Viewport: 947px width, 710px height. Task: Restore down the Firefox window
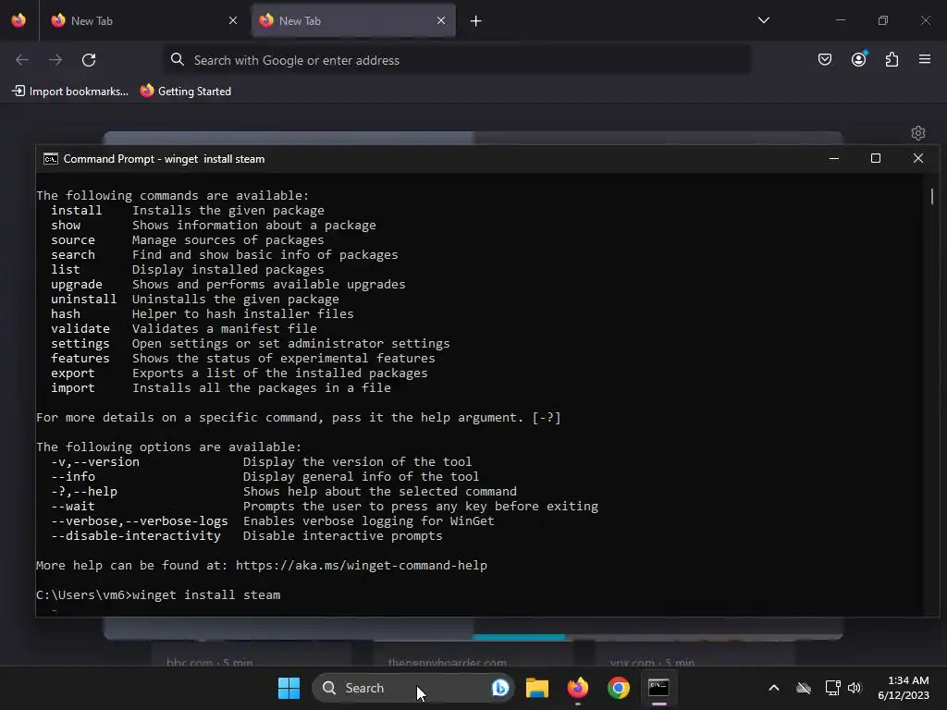[883, 20]
